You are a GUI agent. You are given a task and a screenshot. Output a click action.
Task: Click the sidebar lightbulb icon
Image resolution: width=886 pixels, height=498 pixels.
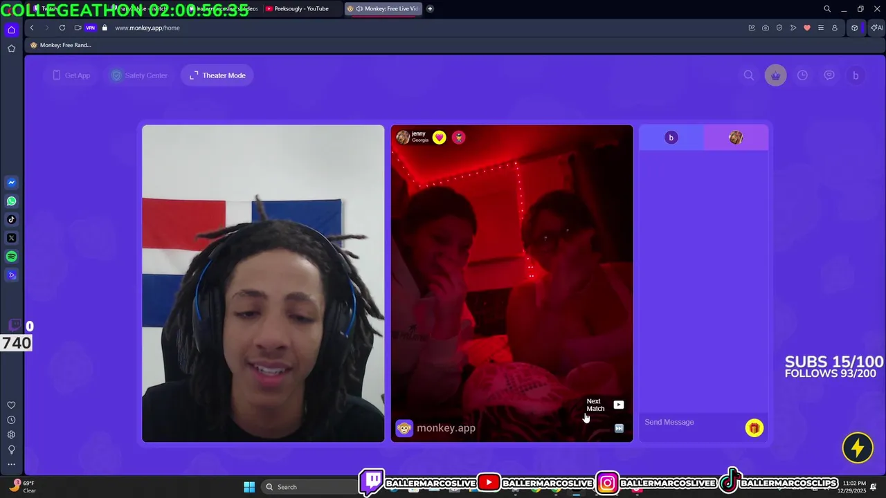point(11,450)
